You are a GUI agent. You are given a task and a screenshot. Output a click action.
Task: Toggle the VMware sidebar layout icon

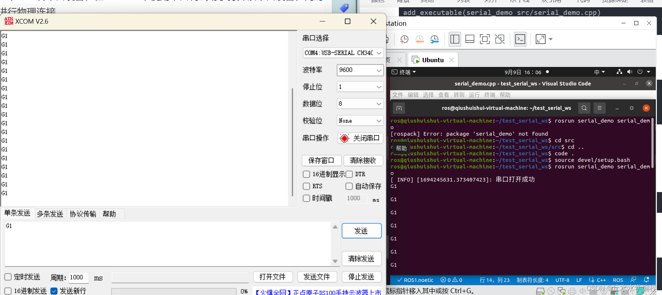pos(455,39)
